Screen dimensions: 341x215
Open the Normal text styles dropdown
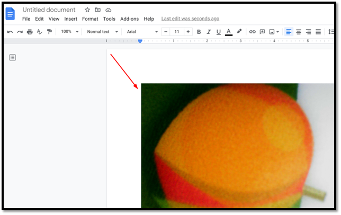[x=102, y=32]
